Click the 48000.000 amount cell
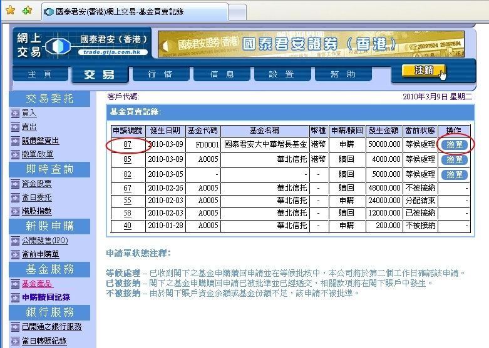The width and height of the screenshot is (489, 348). tap(384, 188)
